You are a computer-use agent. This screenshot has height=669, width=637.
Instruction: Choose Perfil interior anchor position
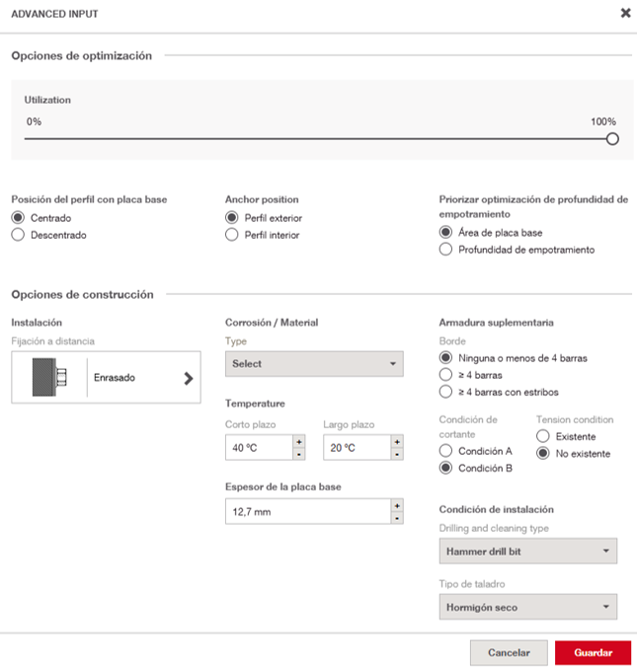click(232, 235)
